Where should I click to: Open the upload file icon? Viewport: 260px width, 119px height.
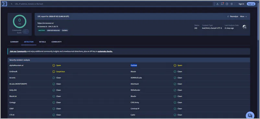click(x=218, y=4)
